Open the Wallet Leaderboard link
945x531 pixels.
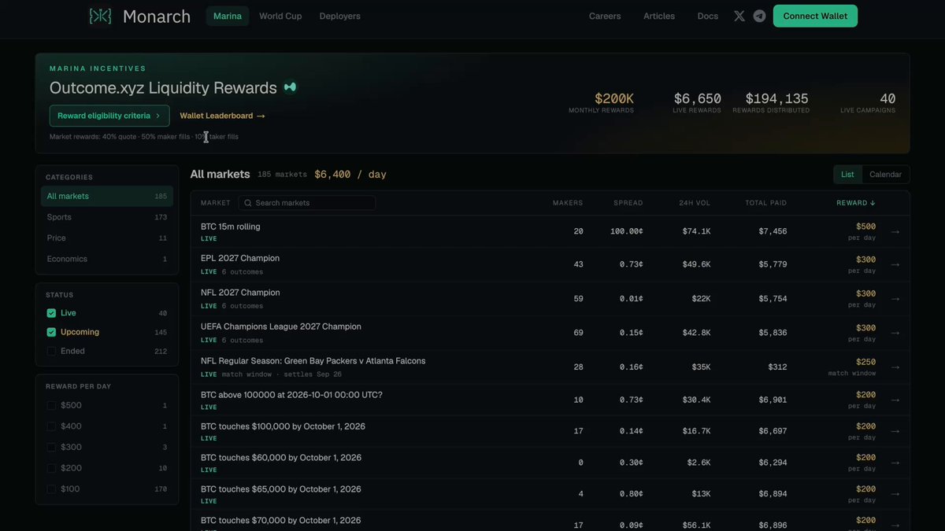point(222,116)
